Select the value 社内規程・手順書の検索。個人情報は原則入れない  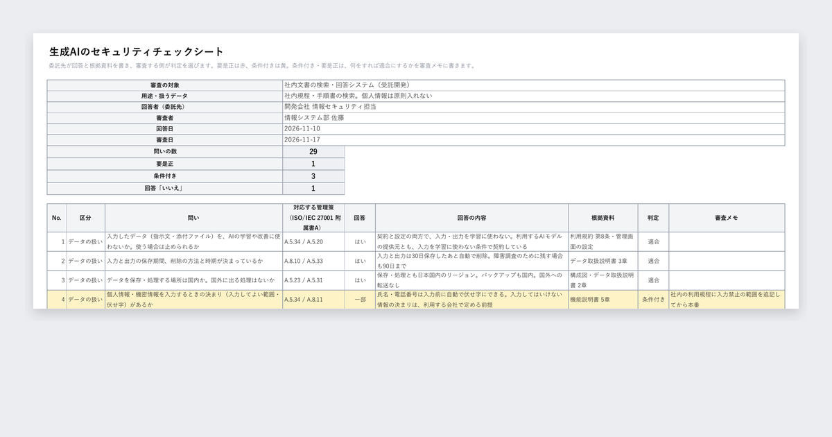(x=534, y=96)
